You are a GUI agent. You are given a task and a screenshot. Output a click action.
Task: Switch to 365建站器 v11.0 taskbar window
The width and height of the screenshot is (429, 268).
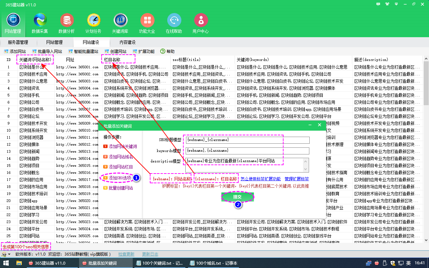point(52,263)
